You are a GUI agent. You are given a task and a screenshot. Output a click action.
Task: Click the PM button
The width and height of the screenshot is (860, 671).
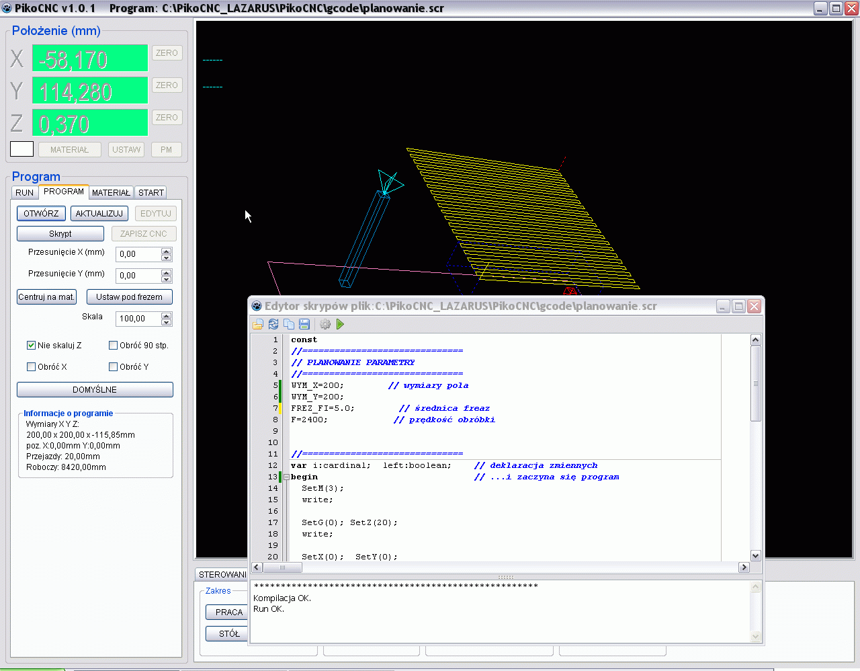(x=167, y=149)
